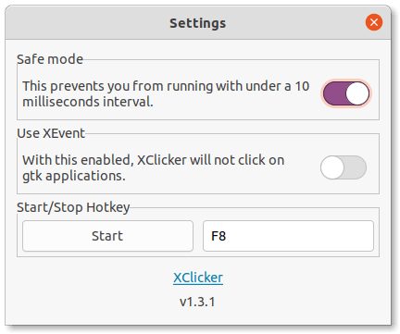Select the v1.3.1 version label

point(197,302)
